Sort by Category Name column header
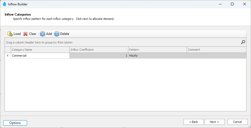251x128 pixels. point(40,50)
